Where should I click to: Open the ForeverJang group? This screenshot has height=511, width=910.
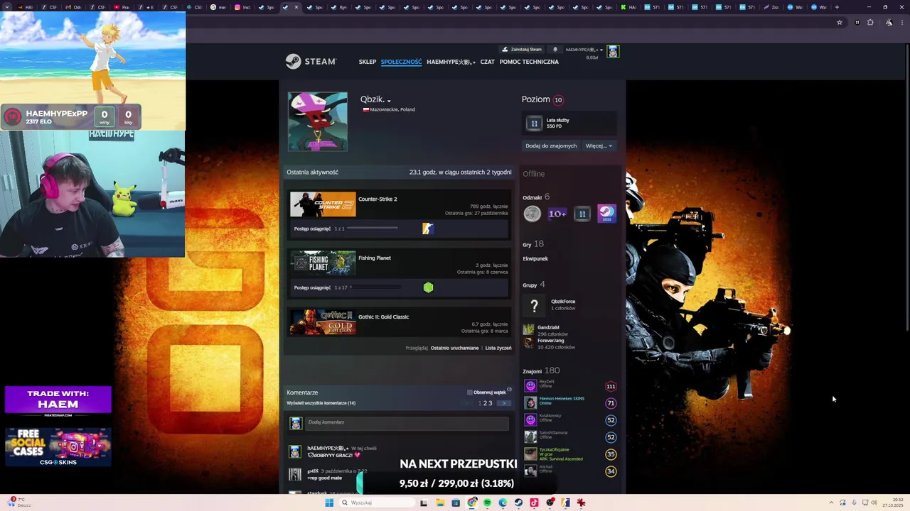[x=550, y=341]
